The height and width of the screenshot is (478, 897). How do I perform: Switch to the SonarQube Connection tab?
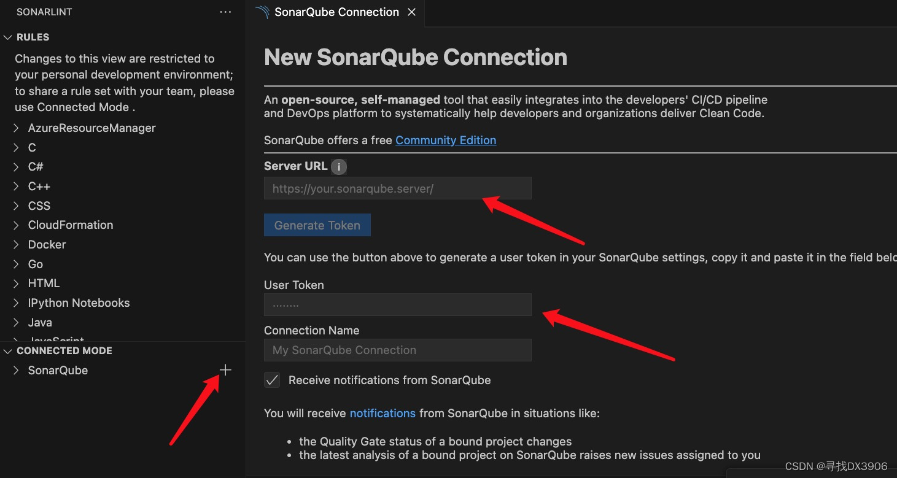[336, 12]
